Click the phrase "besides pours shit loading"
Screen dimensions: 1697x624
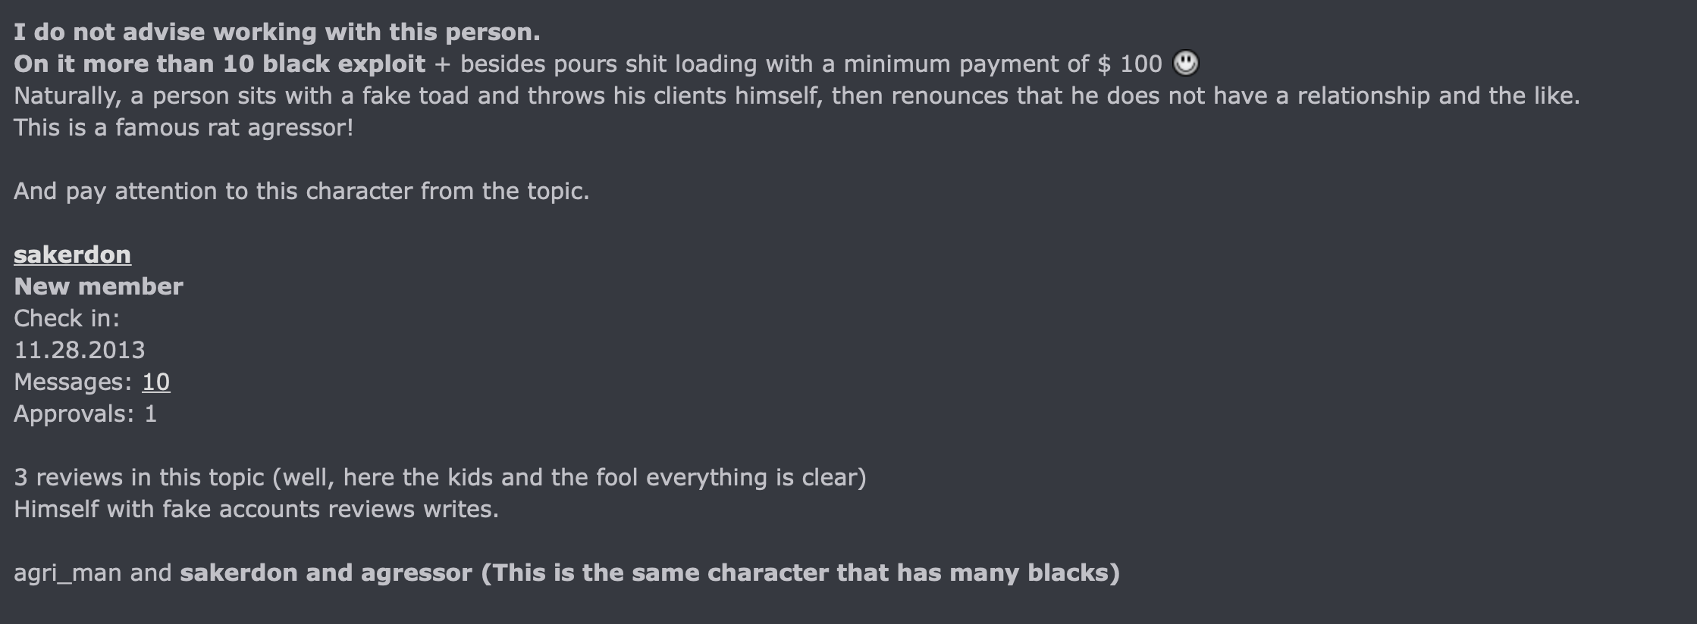pos(609,64)
